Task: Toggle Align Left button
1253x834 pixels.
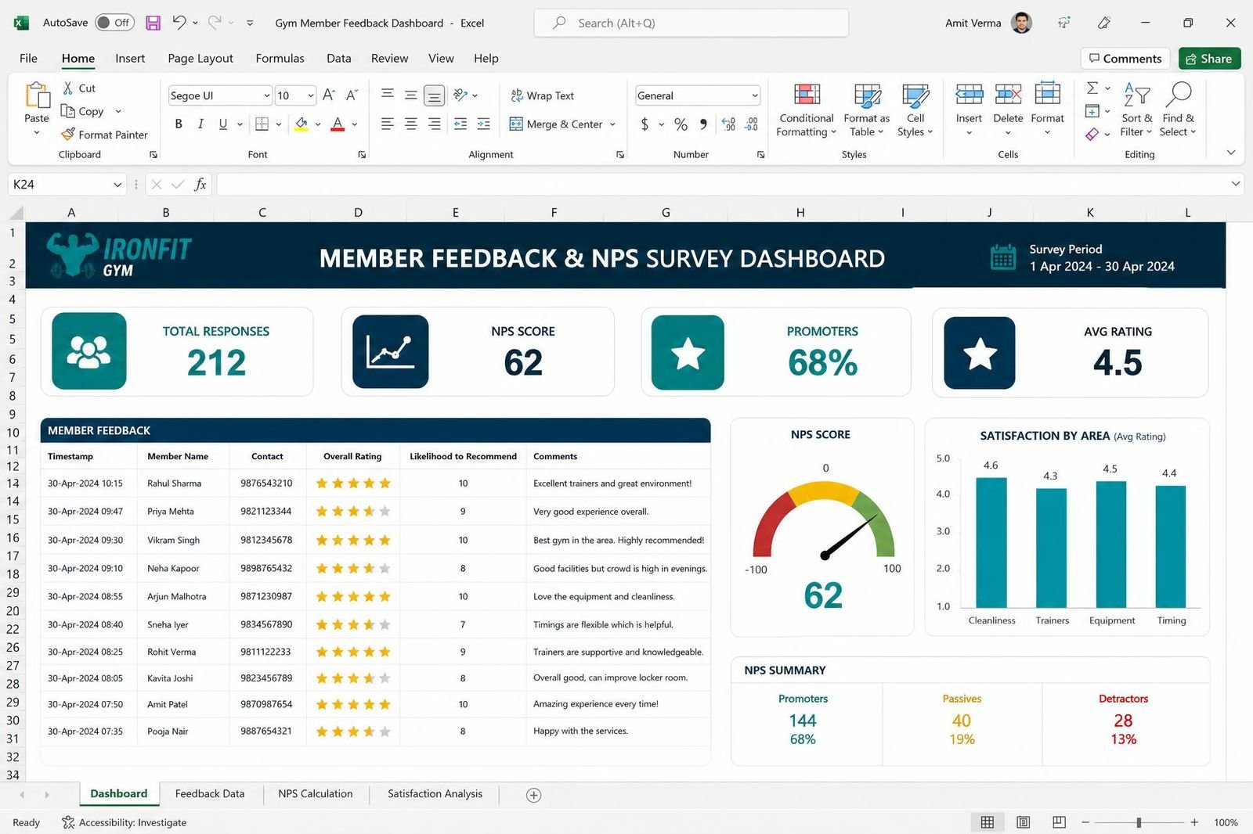Action: [x=388, y=124]
